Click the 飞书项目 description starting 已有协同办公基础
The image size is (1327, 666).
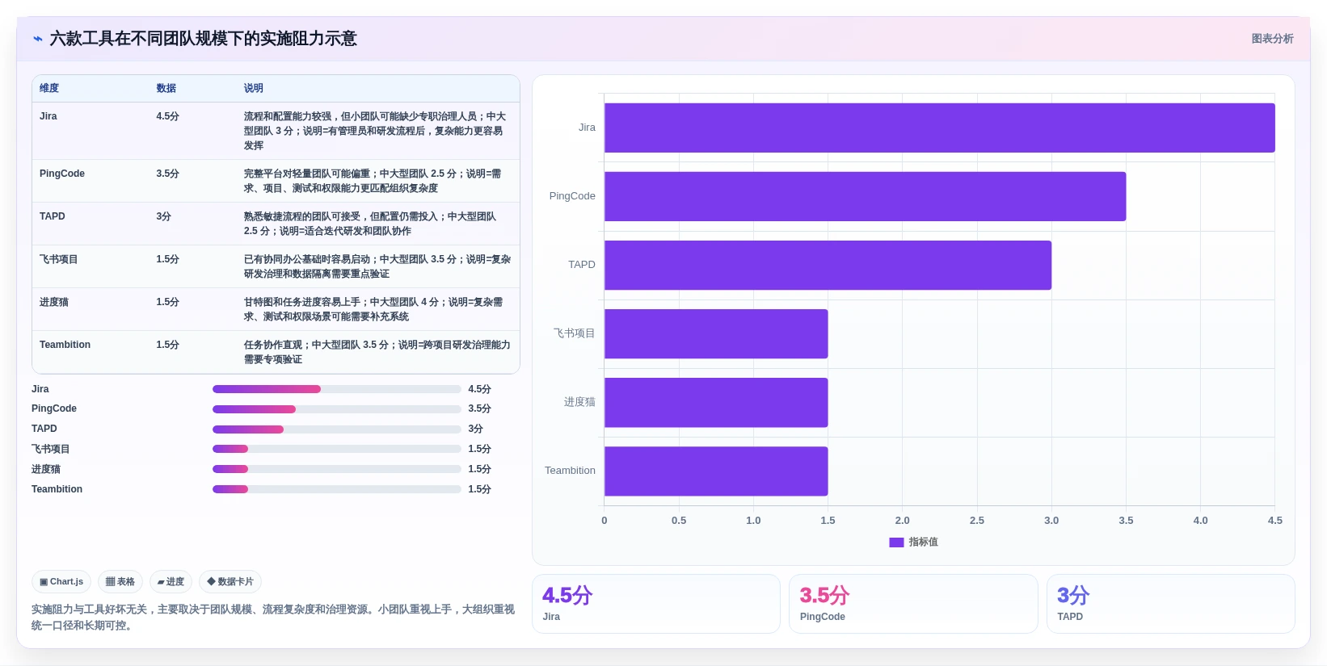point(377,266)
